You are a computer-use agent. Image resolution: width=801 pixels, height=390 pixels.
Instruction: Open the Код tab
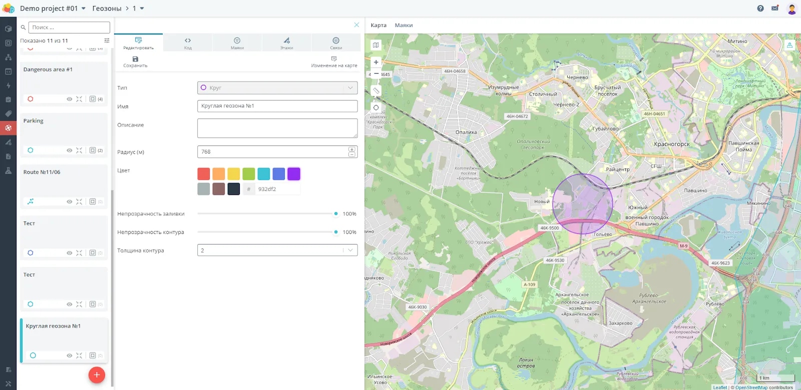tap(188, 43)
